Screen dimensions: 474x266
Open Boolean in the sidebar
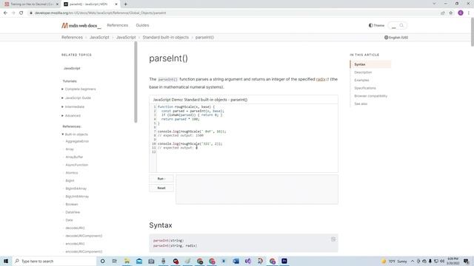(x=72, y=204)
